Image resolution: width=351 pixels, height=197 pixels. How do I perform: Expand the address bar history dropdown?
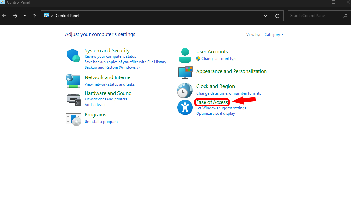[x=265, y=16]
